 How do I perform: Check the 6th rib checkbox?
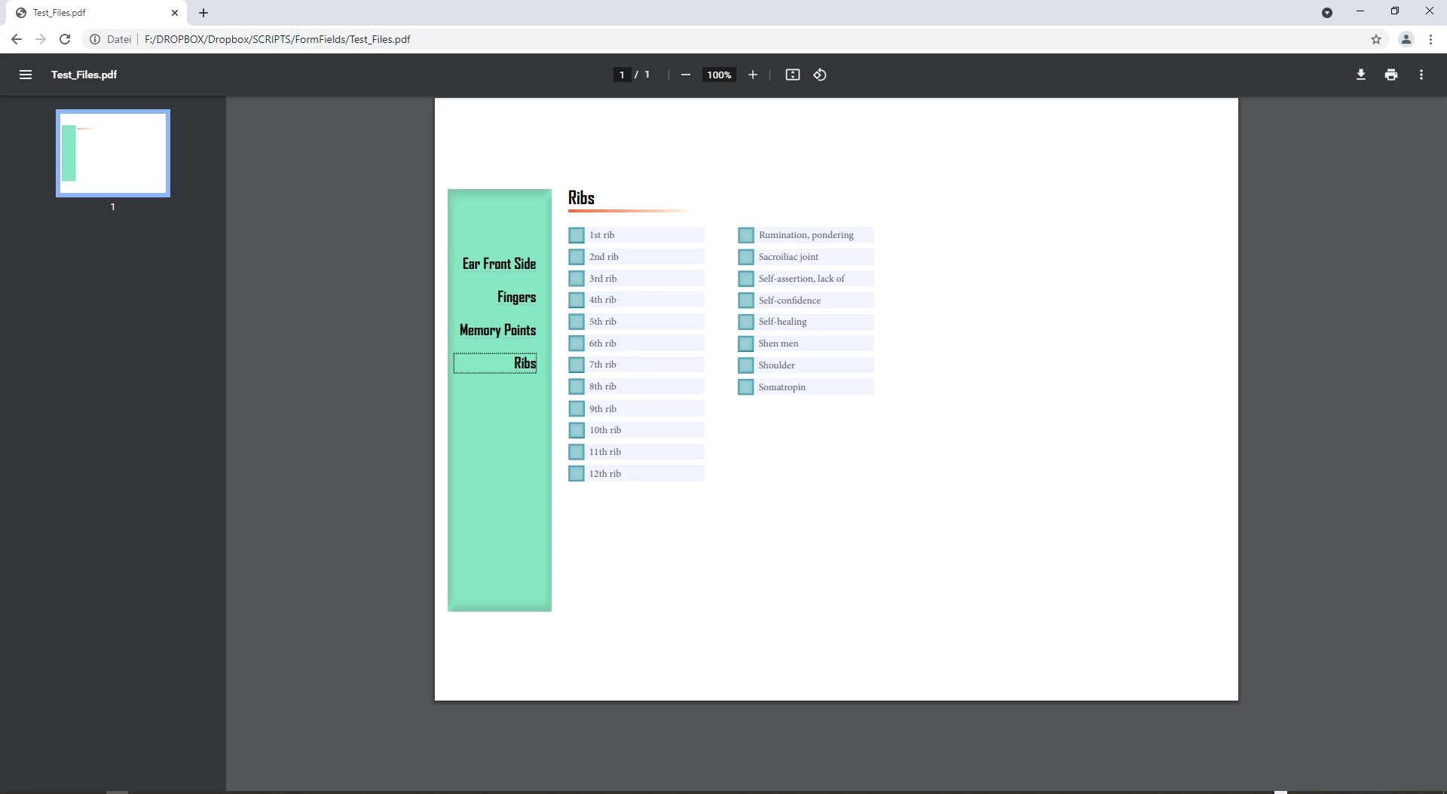(x=577, y=344)
